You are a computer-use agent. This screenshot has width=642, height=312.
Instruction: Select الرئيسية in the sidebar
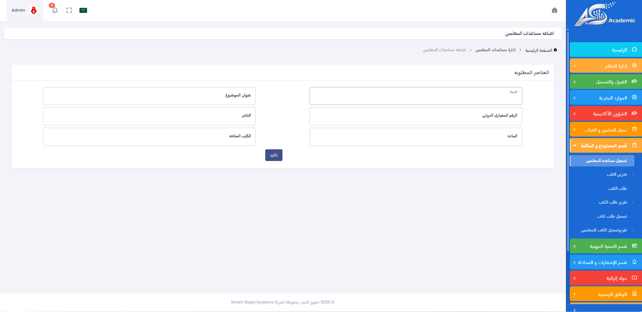[605, 50]
